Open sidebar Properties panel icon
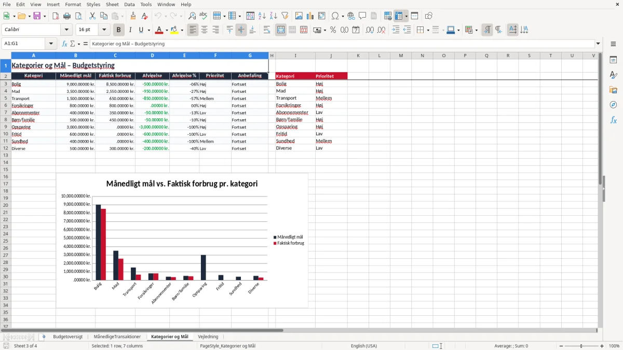This screenshot has height=350, width=623. 613,60
